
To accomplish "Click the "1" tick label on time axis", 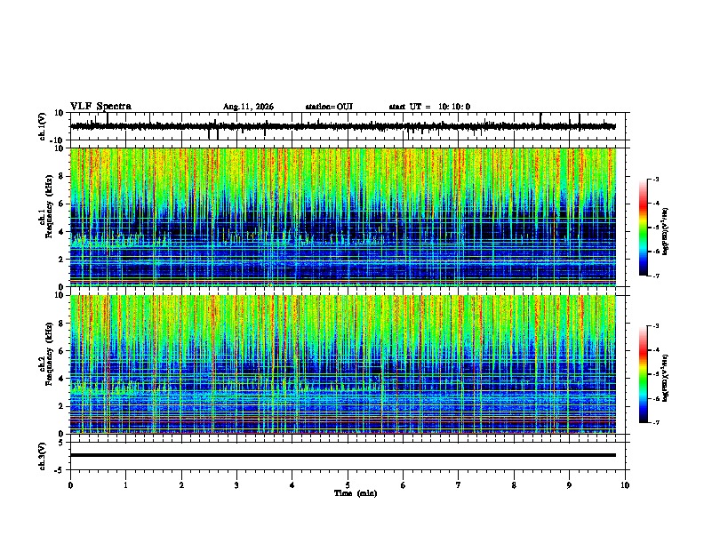I will coord(125,485).
